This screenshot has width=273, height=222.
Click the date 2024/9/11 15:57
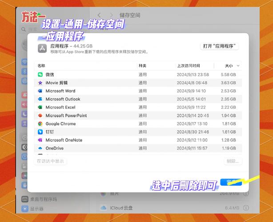tap(192, 148)
